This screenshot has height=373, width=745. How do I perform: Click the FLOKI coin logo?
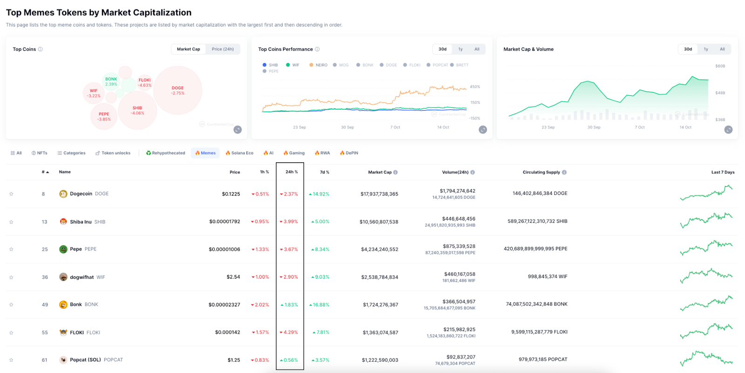coord(63,333)
